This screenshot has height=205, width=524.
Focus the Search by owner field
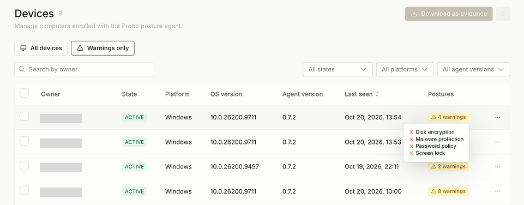pos(84,69)
